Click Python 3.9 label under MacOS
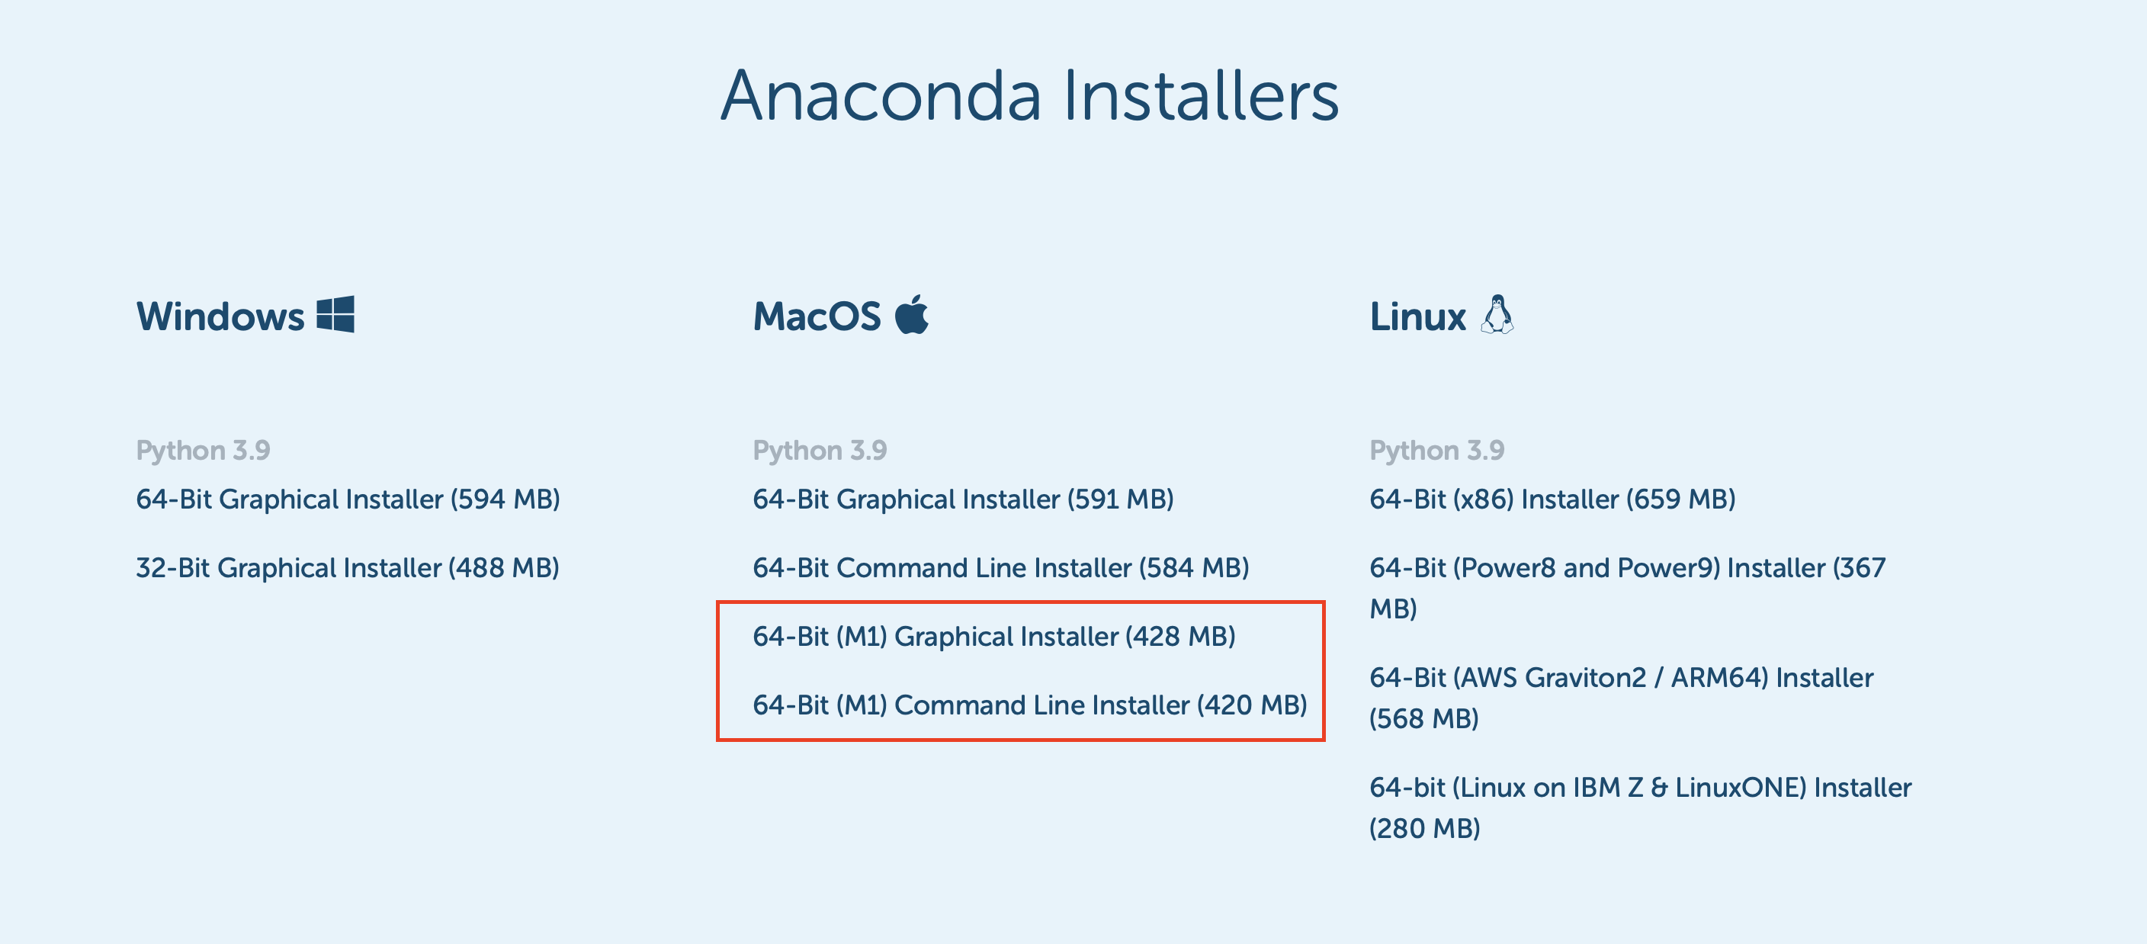2147x944 pixels. 820,451
